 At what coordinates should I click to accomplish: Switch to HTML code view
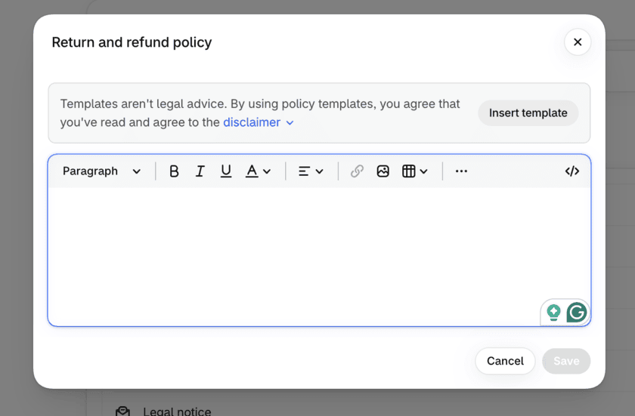point(571,171)
